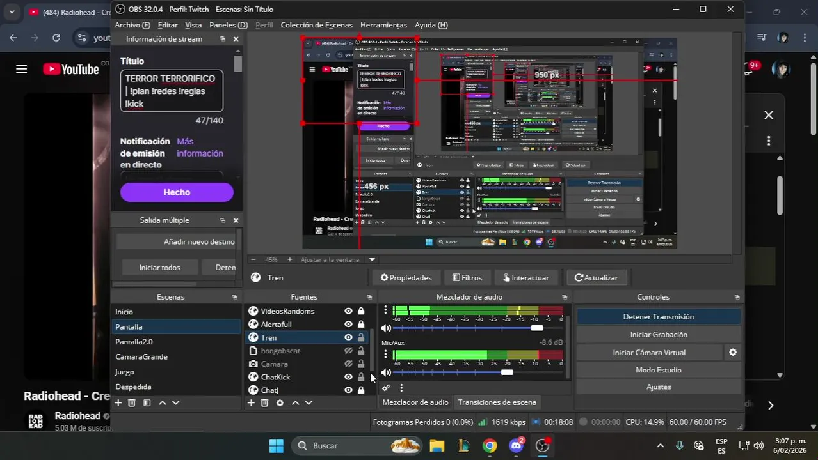
Task: Adjust Mic/Aux volume slider handle
Action: tap(507, 372)
